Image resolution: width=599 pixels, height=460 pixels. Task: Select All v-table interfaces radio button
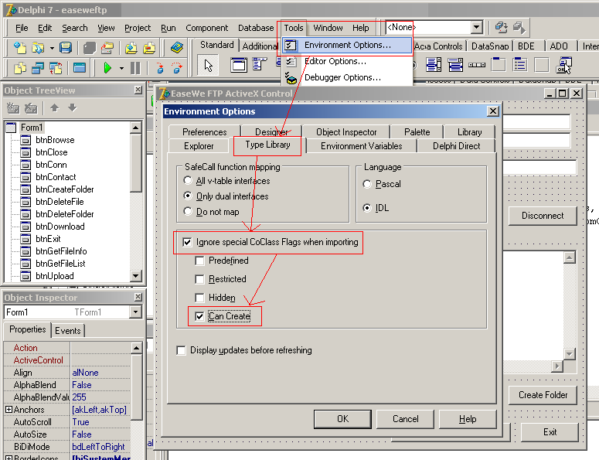click(x=188, y=180)
